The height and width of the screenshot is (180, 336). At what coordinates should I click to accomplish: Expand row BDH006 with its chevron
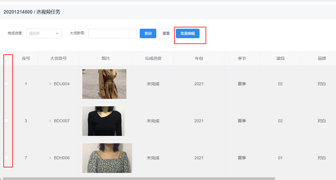[50, 158]
